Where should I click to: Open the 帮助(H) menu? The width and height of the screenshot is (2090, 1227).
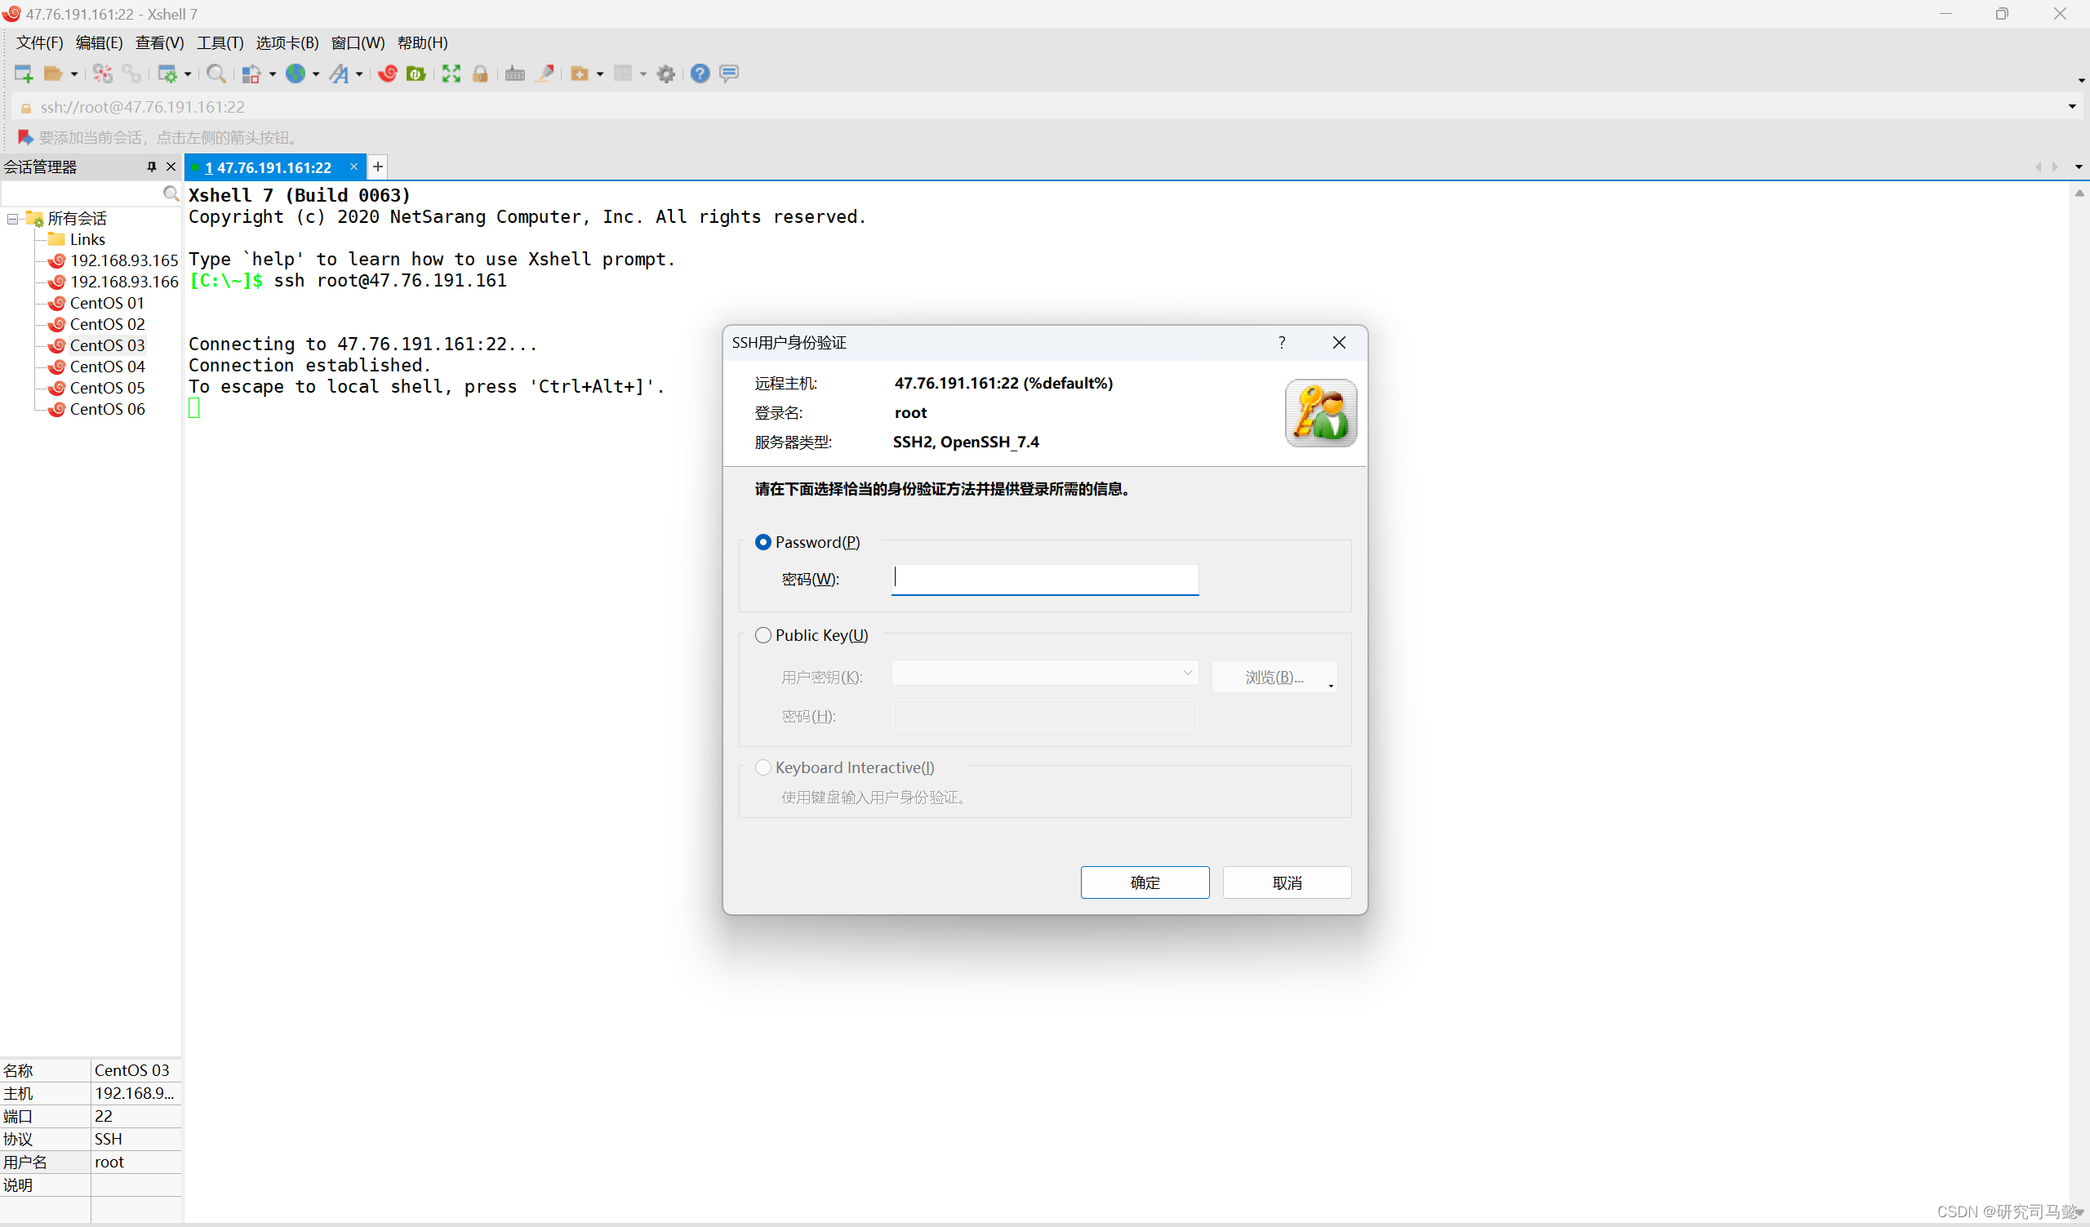point(423,42)
